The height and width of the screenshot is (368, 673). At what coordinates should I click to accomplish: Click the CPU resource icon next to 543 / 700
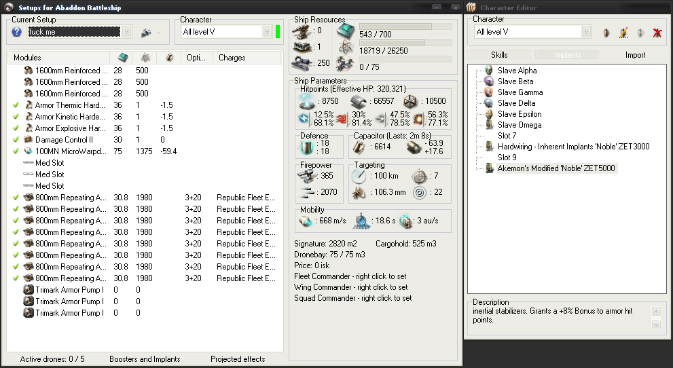346,31
